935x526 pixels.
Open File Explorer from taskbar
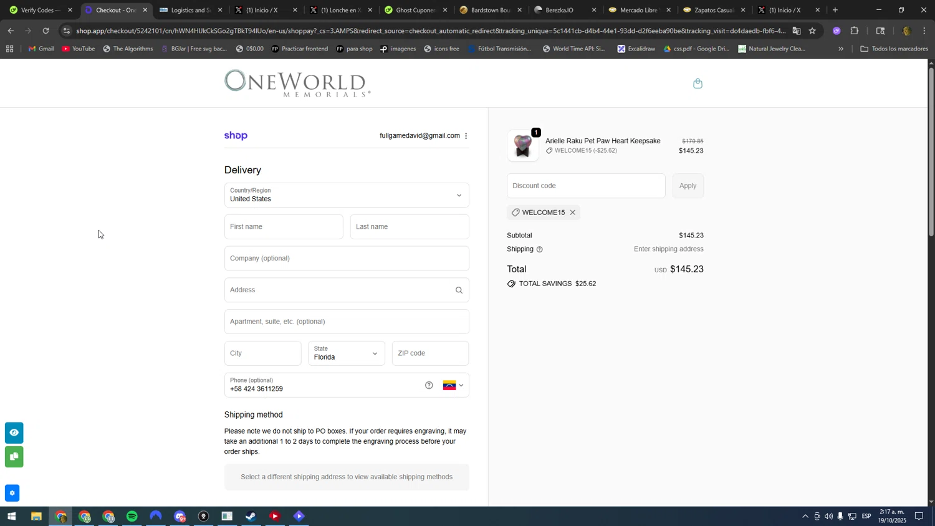pos(36,517)
